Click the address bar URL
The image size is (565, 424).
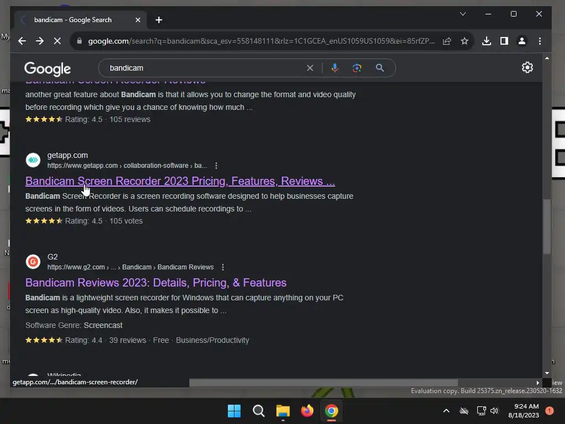coord(261,41)
